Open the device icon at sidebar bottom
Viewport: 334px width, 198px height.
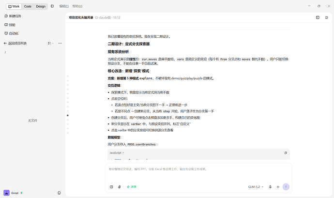(x=59, y=193)
